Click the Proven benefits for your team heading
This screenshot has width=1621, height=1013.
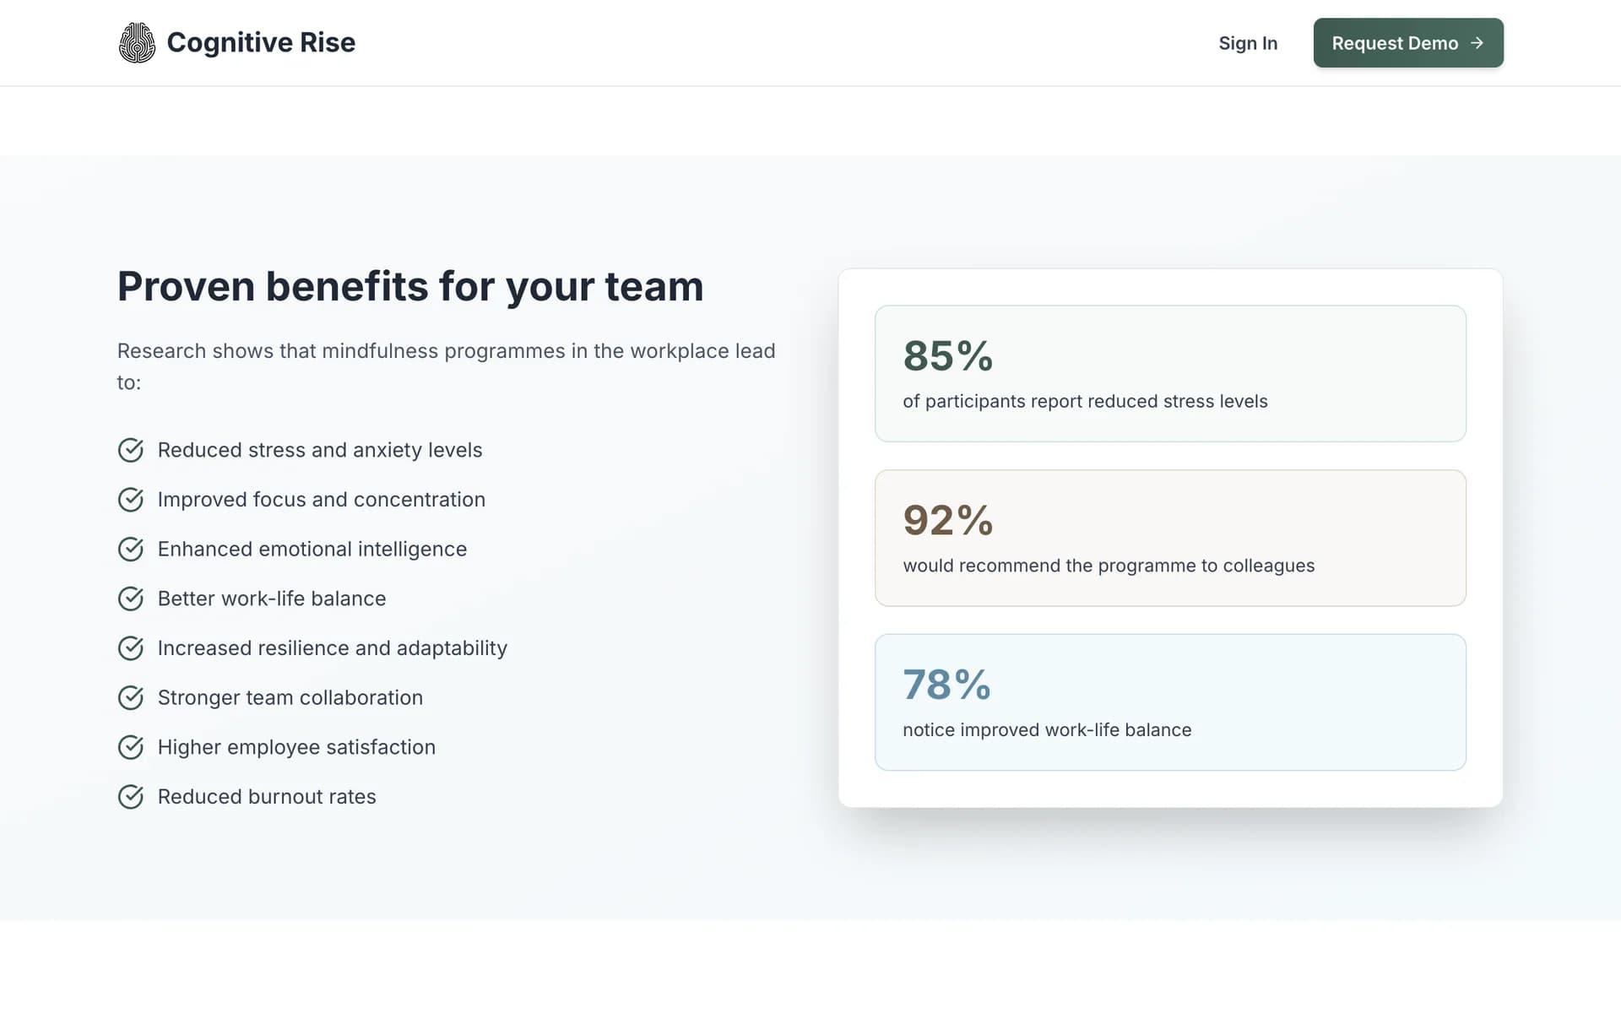point(410,286)
